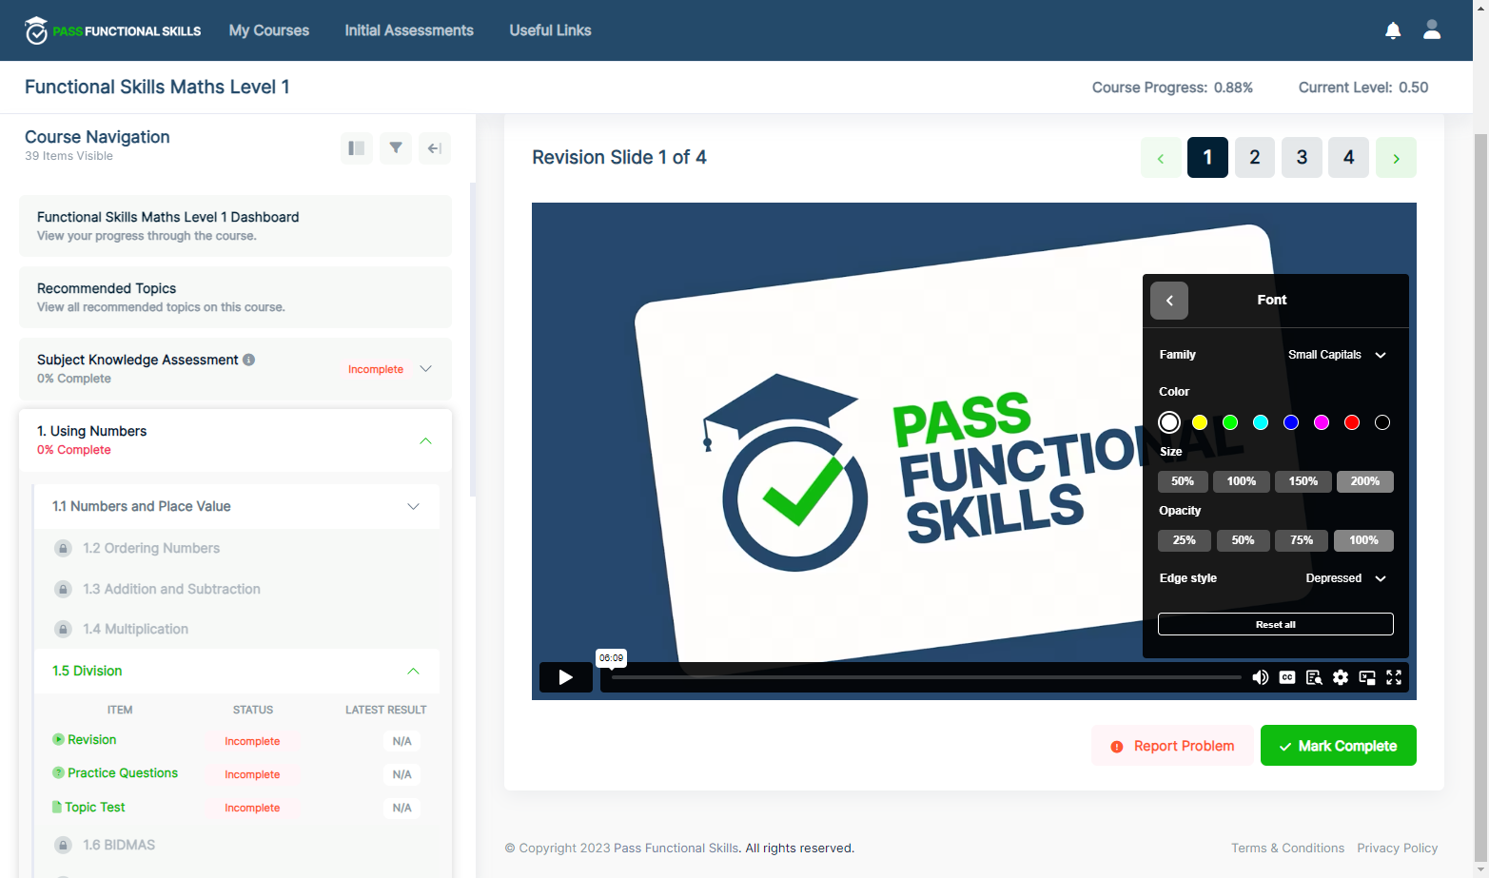Switch to revision slide 4

[x=1349, y=158]
